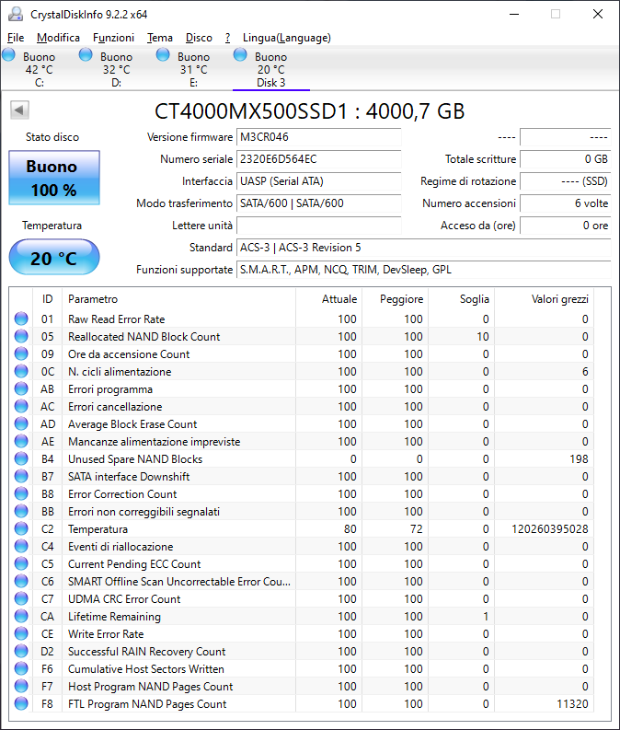The image size is (620, 730).
Task: Click the 20 °C temperature button
Action: click(x=54, y=258)
